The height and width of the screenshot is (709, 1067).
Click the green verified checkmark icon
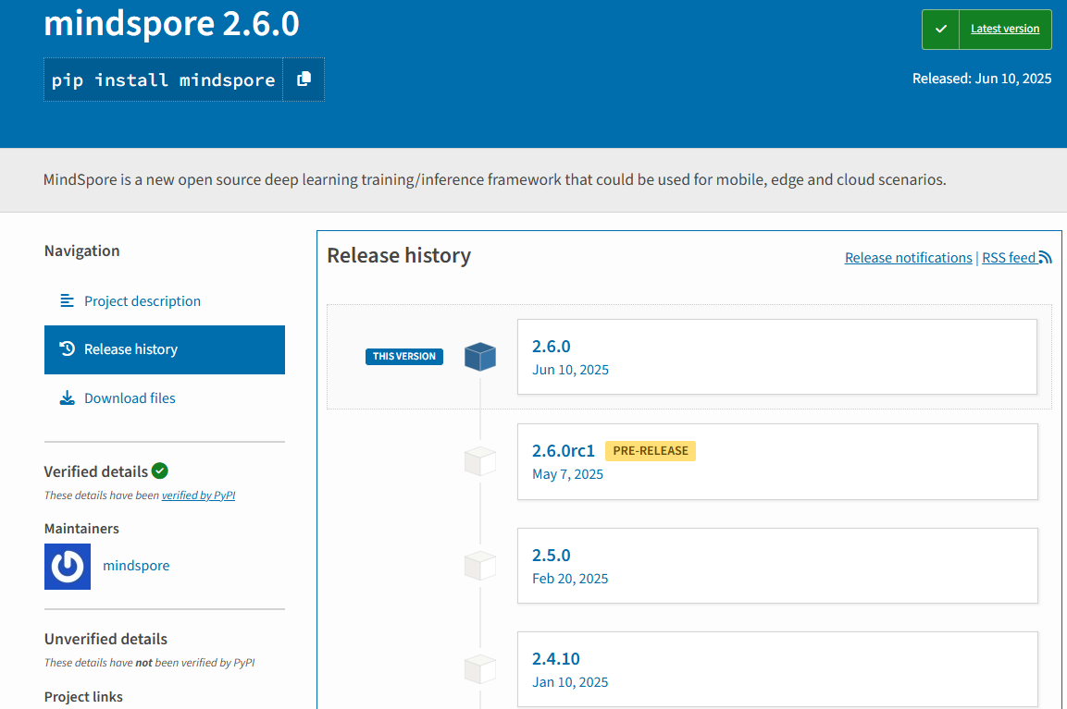coord(160,471)
